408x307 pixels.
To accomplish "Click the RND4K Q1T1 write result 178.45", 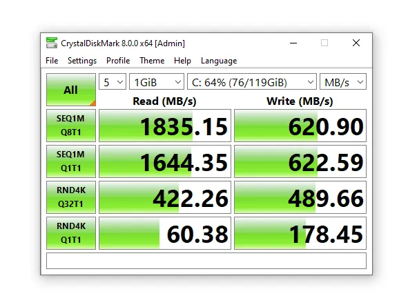I will (x=300, y=233).
